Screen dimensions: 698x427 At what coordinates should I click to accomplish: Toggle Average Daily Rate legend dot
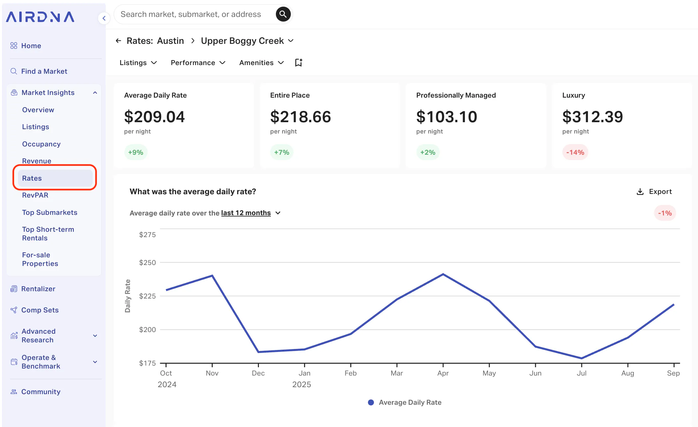tap(371, 402)
